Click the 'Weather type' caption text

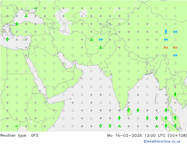[x=13, y=135]
